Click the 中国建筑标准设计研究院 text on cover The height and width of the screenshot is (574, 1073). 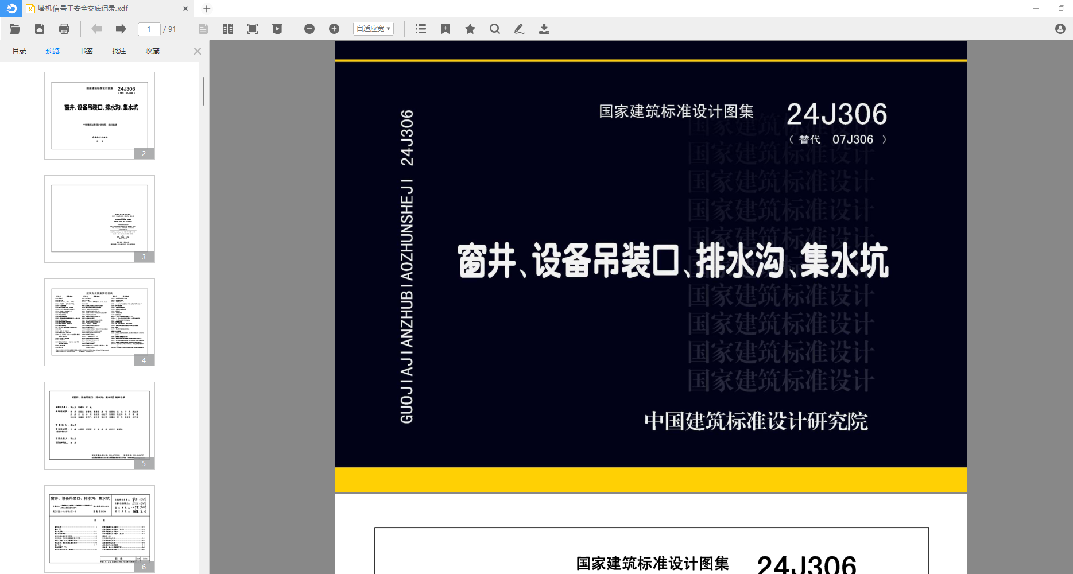756,421
